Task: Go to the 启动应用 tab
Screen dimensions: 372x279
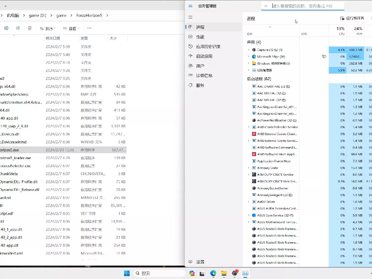Action: pos(213,56)
